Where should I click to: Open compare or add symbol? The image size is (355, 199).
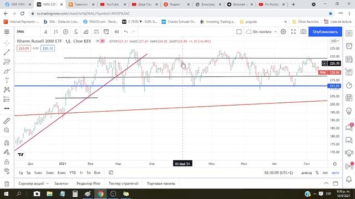point(65,32)
